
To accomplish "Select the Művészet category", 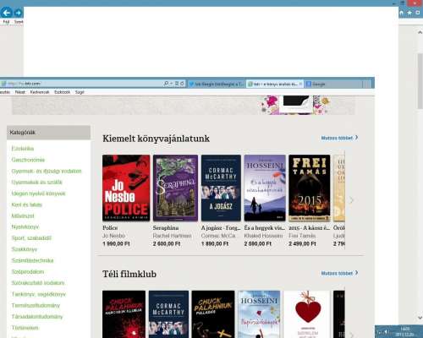I will coord(23,216).
